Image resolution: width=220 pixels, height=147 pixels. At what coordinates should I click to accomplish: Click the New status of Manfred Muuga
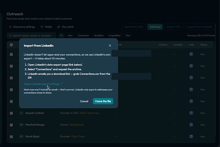[x=203, y=125]
